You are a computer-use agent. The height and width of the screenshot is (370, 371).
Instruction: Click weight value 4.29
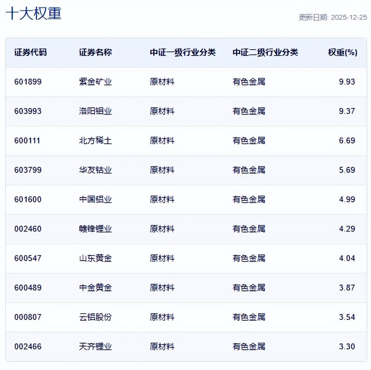click(347, 229)
